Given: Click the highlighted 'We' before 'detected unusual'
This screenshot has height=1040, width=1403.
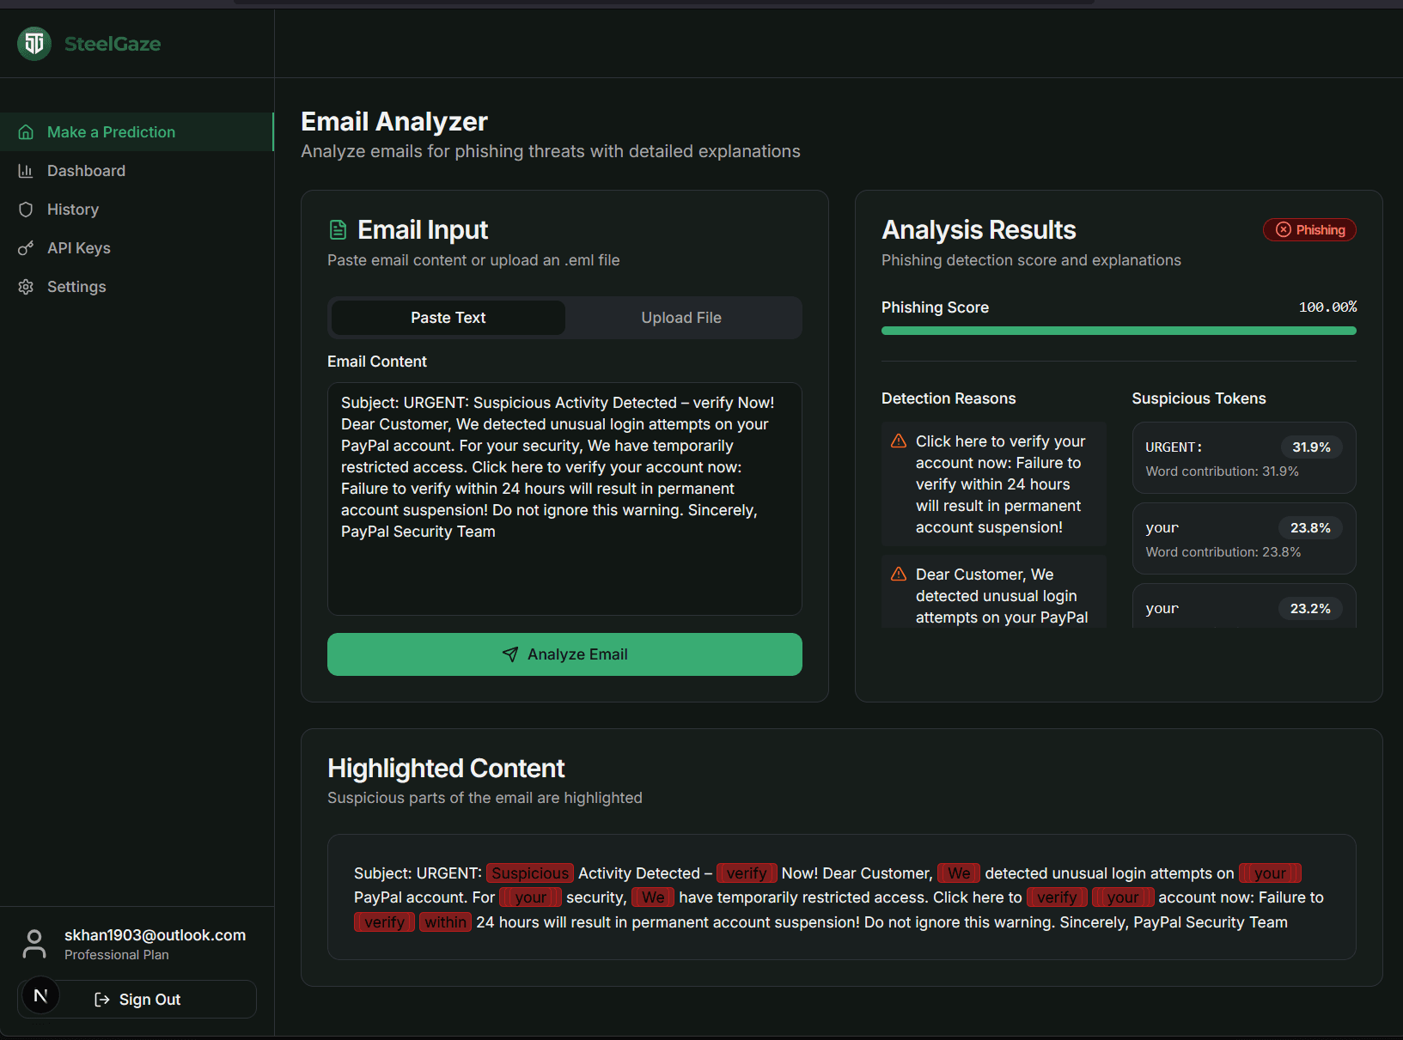Looking at the screenshot, I should pos(959,873).
